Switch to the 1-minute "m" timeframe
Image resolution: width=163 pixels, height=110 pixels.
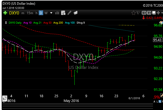23,13
